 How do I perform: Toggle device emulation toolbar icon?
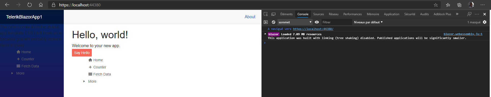273,14
